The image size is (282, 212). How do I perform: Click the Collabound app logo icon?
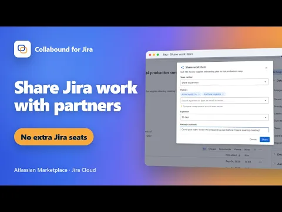coord(22,49)
